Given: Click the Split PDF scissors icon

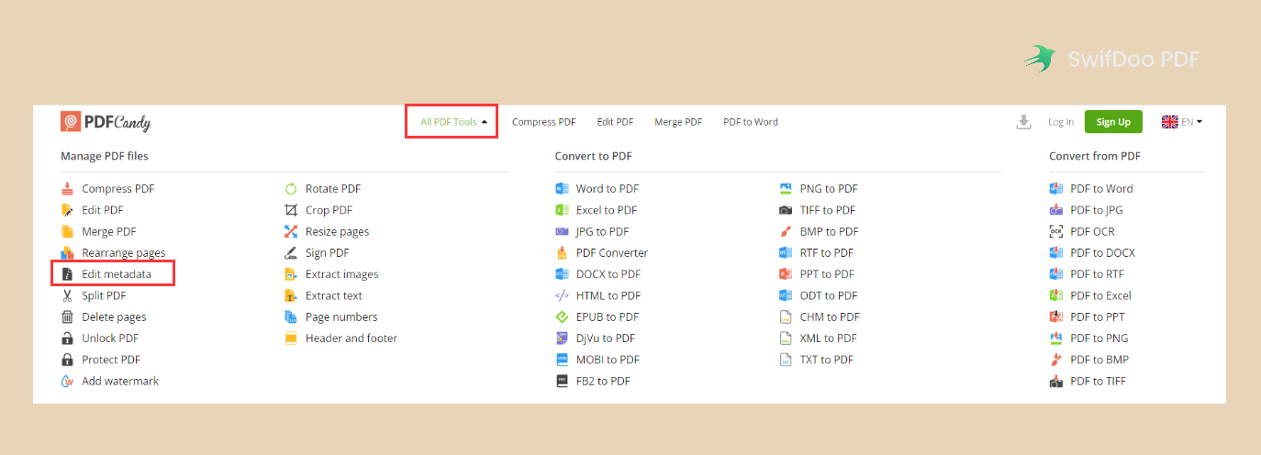Looking at the screenshot, I should (x=67, y=295).
